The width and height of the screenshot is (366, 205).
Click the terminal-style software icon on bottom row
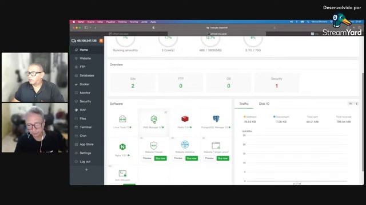coord(122,173)
